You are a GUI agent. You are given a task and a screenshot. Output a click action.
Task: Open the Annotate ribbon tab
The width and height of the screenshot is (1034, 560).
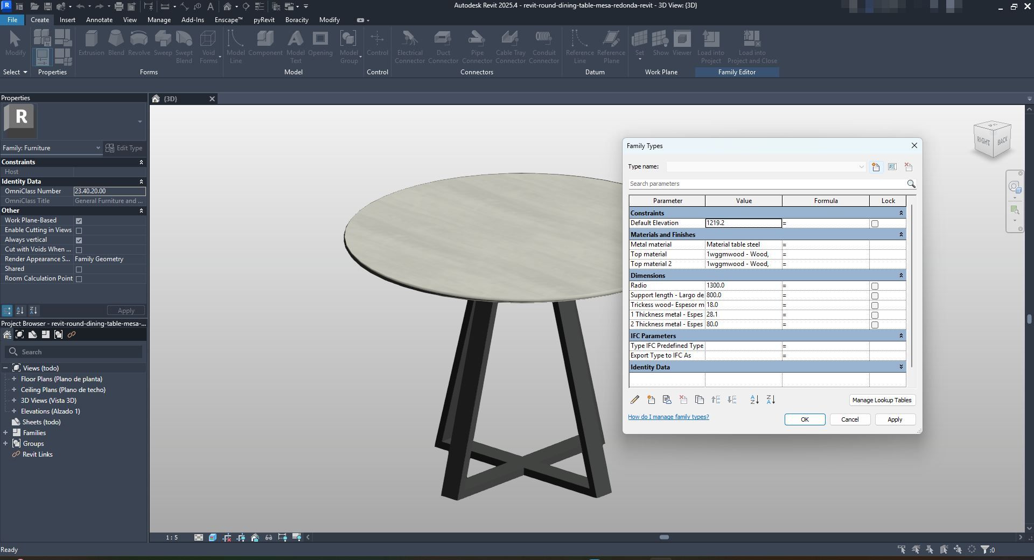pyautogui.click(x=100, y=20)
